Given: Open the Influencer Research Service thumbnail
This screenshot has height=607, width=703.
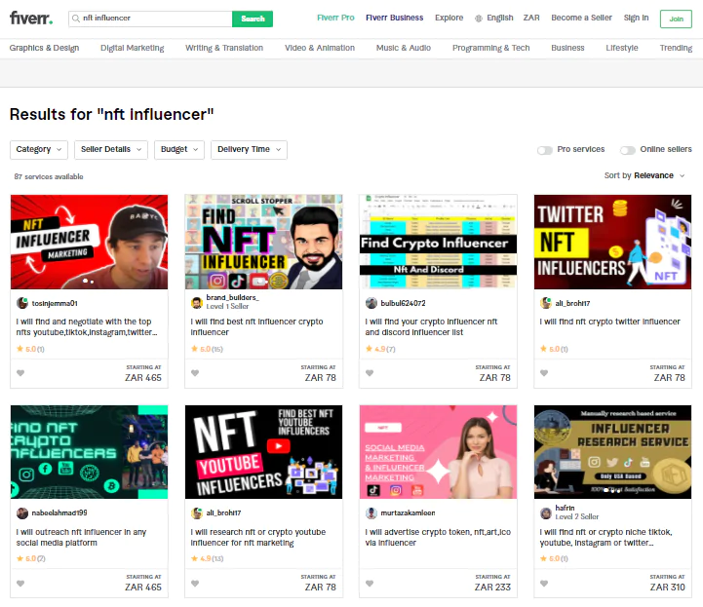Looking at the screenshot, I should pyautogui.click(x=612, y=452).
